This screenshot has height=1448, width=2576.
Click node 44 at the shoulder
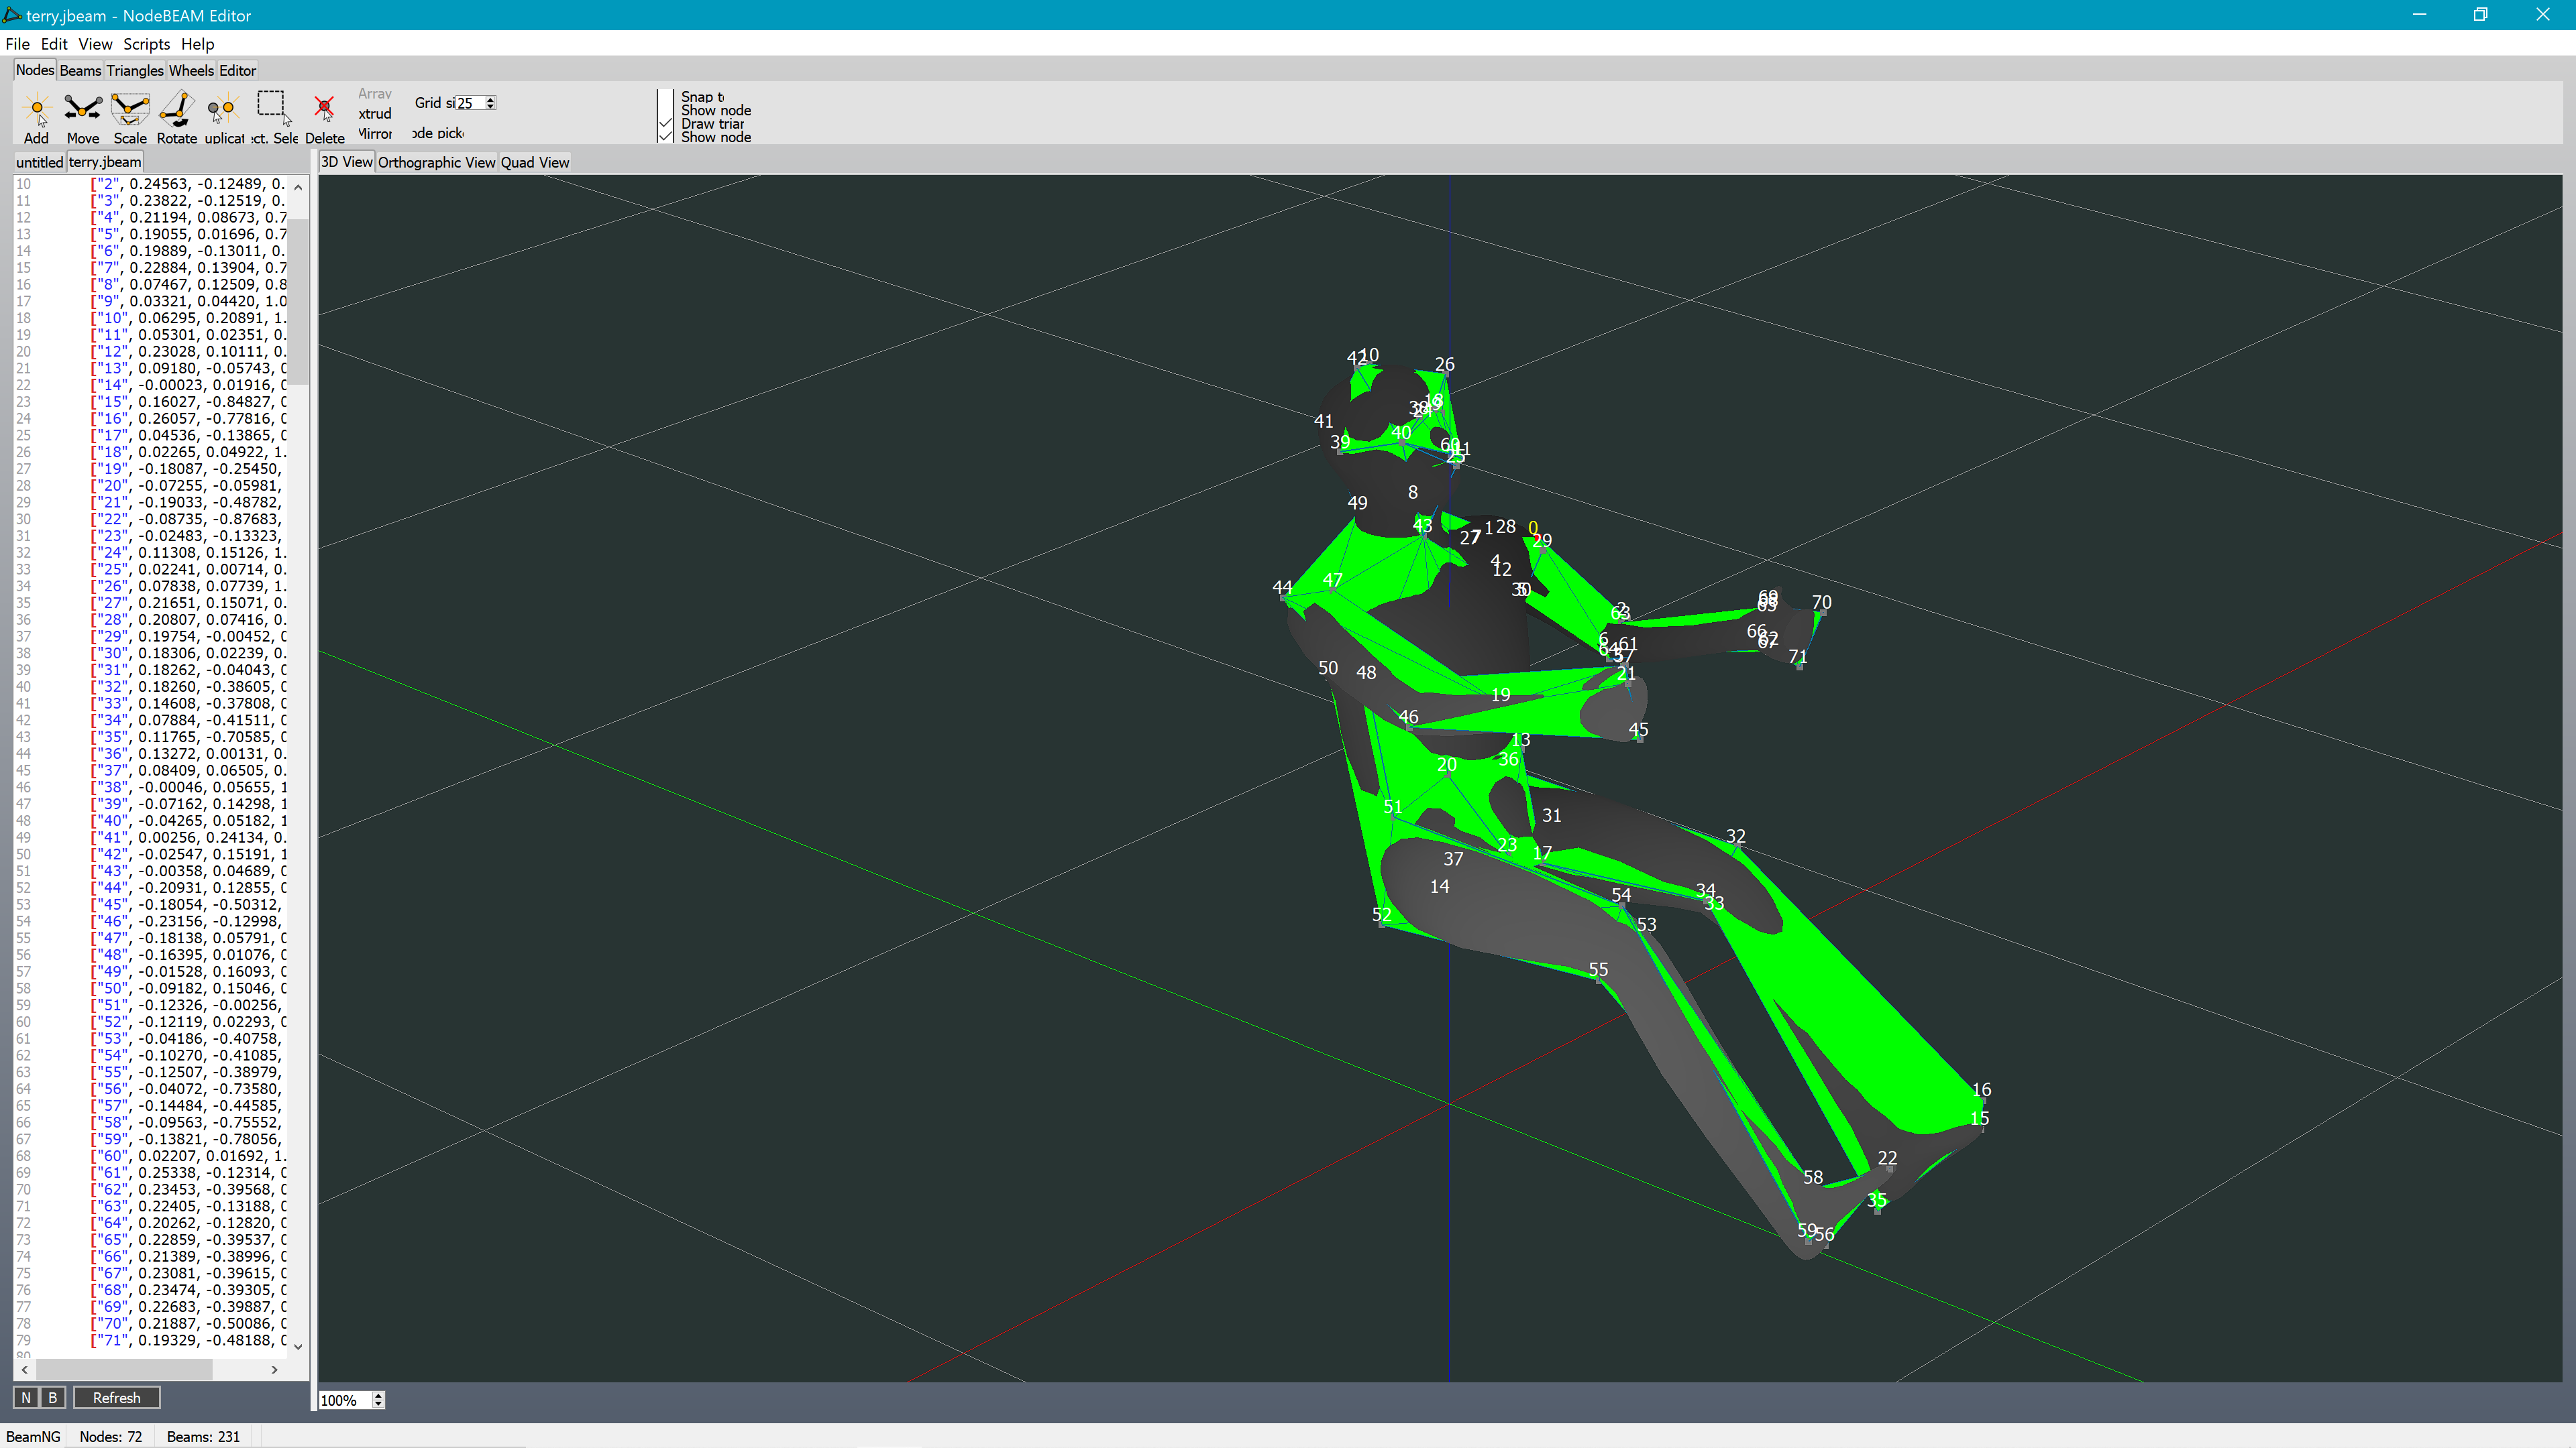[x=1282, y=588]
